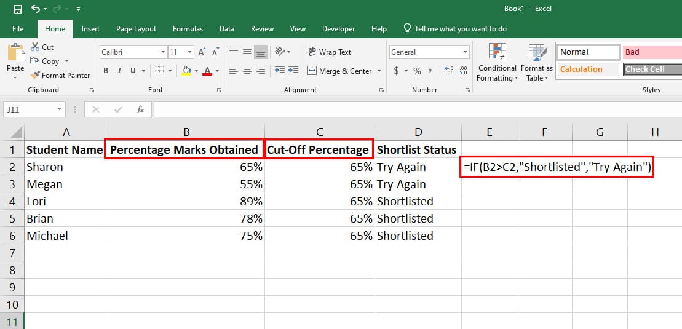This screenshot has height=329, width=682.
Task: Apply red Font Color letter A
Action: pos(207,71)
